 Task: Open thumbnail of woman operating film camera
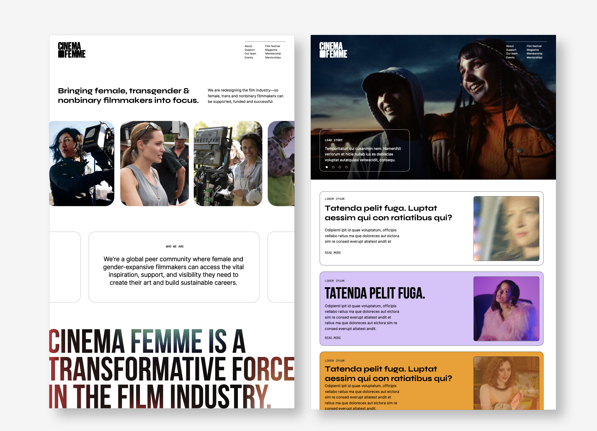pos(82,163)
